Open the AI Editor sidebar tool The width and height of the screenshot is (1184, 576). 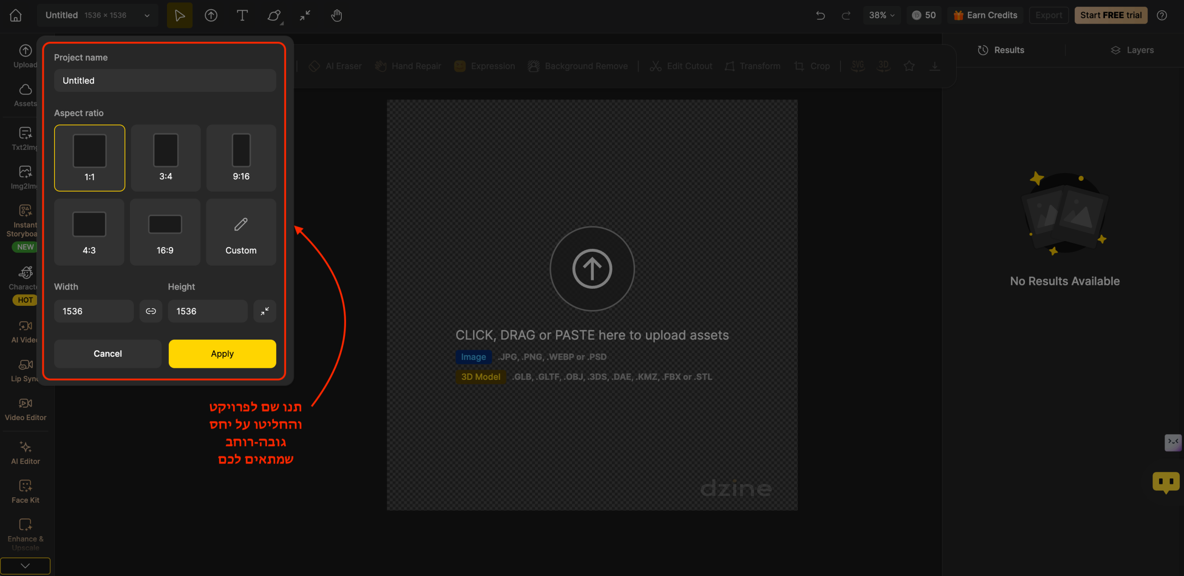25,452
